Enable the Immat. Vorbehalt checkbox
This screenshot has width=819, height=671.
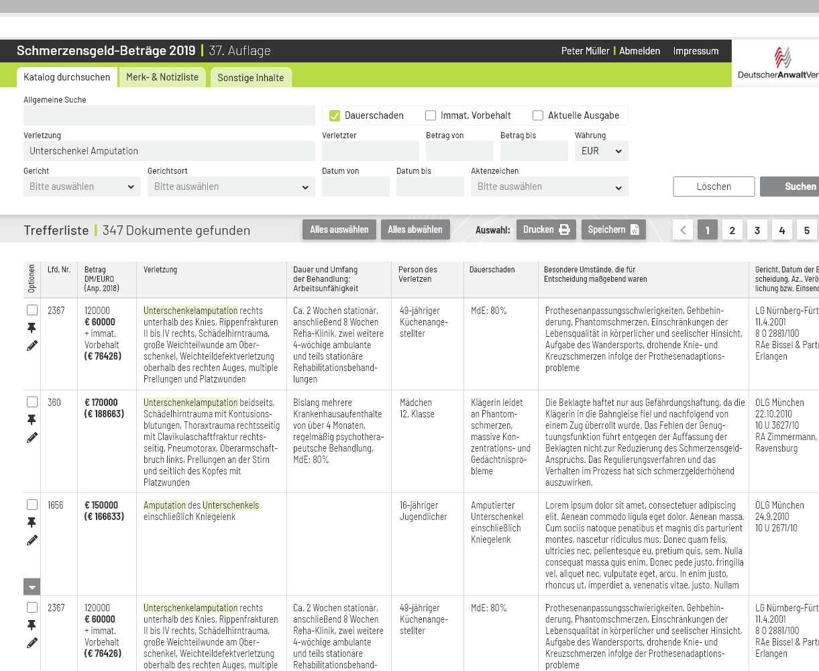click(x=431, y=115)
